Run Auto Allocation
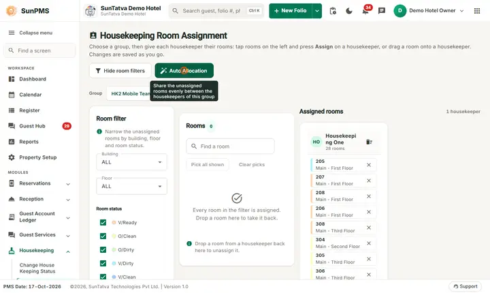 184,71
